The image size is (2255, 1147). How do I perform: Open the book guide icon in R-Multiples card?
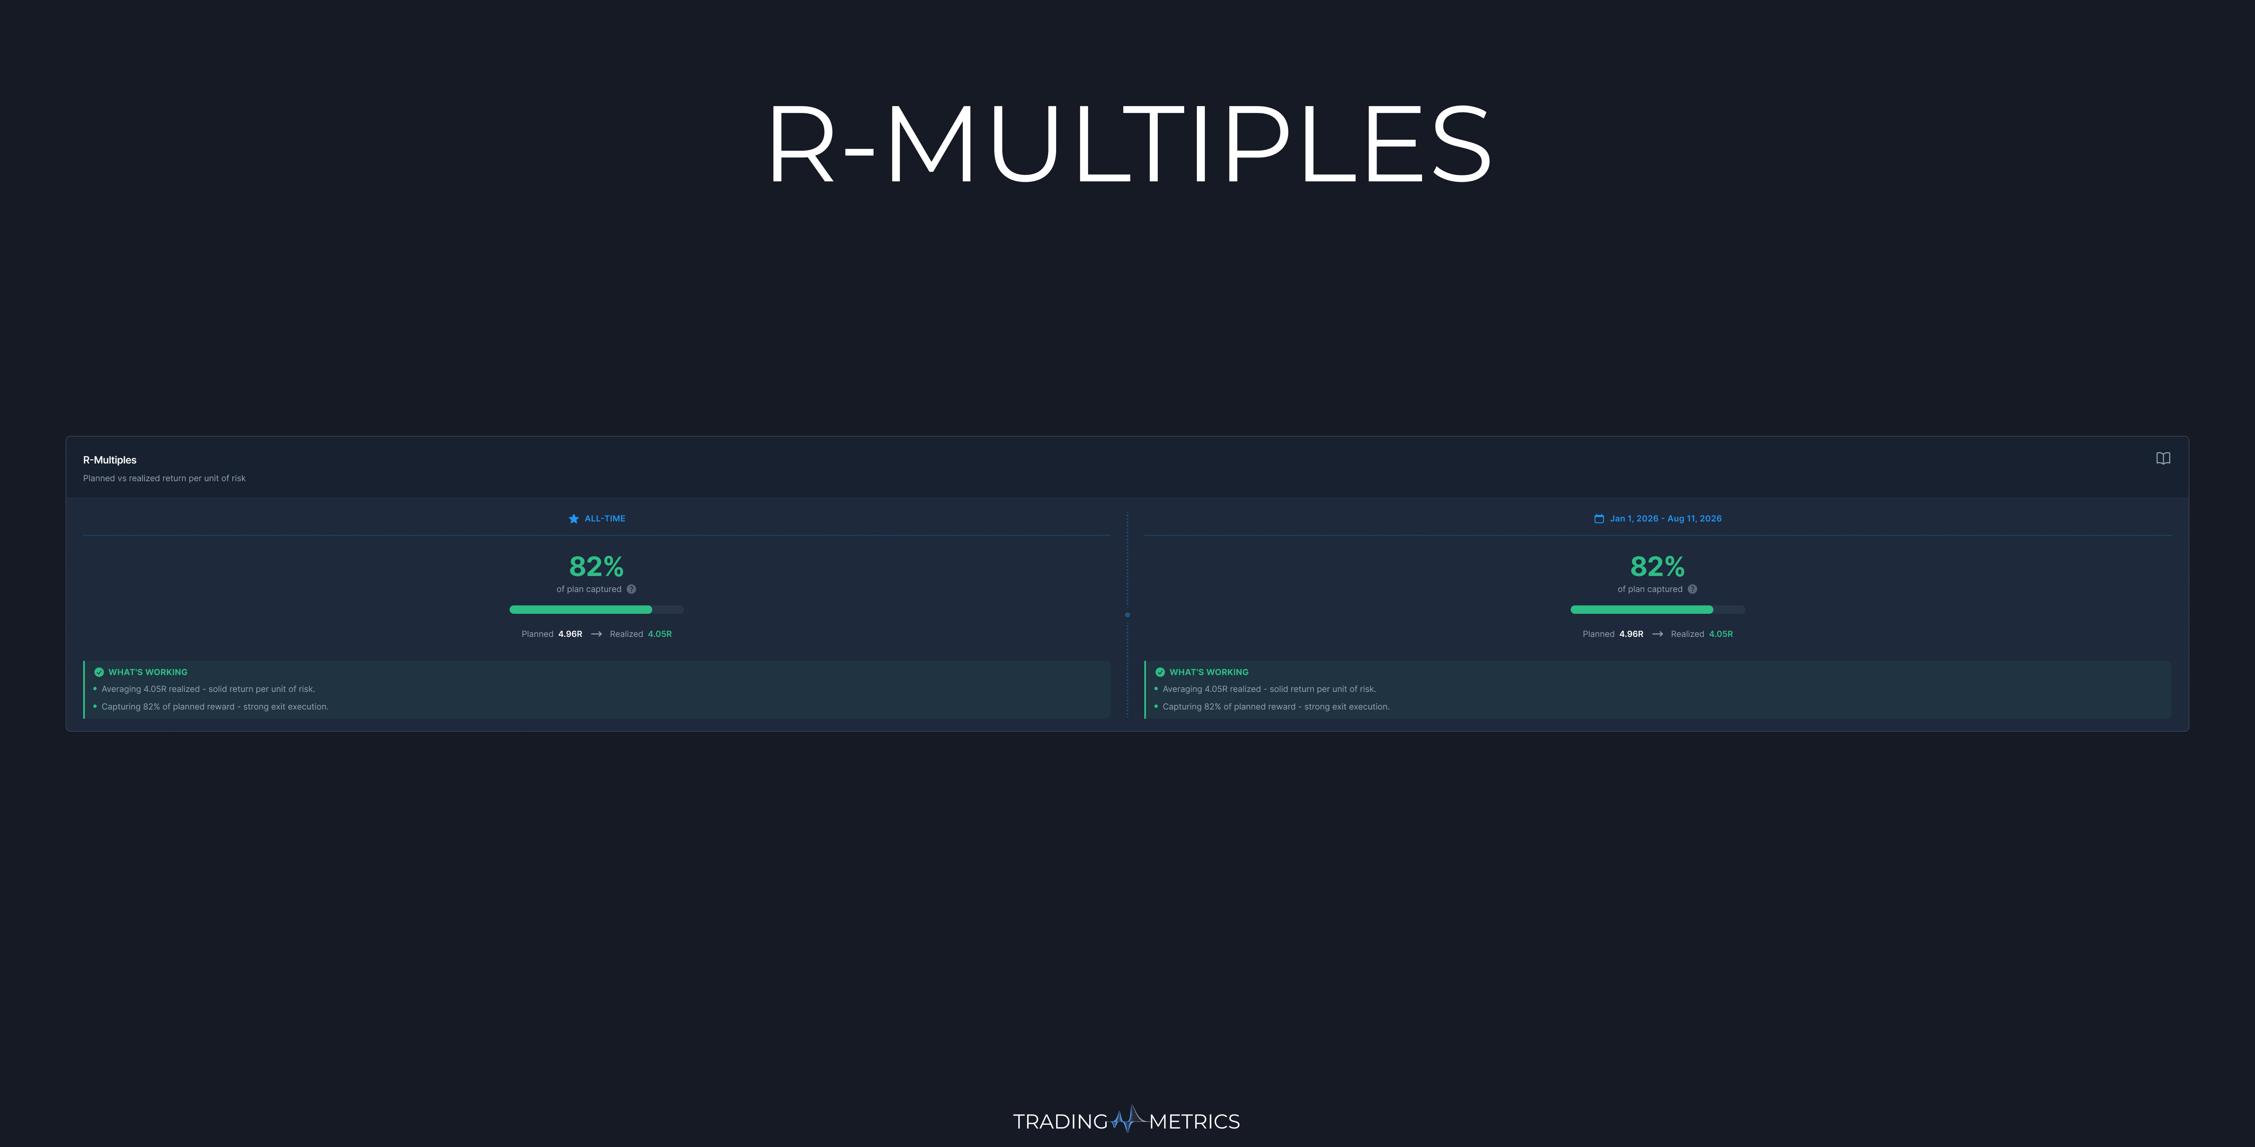click(x=2162, y=458)
